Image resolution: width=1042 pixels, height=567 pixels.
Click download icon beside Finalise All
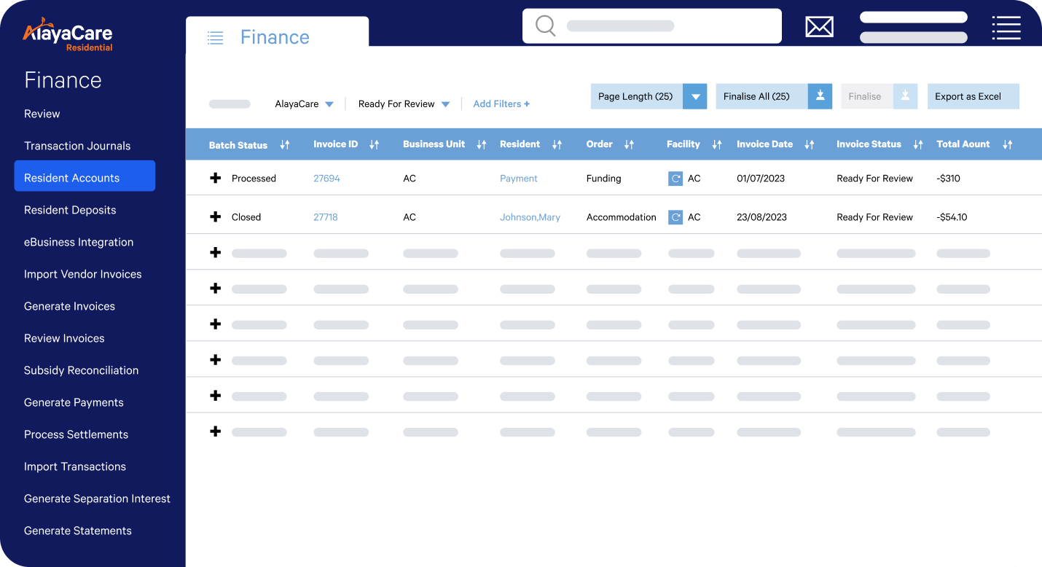click(820, 96)
